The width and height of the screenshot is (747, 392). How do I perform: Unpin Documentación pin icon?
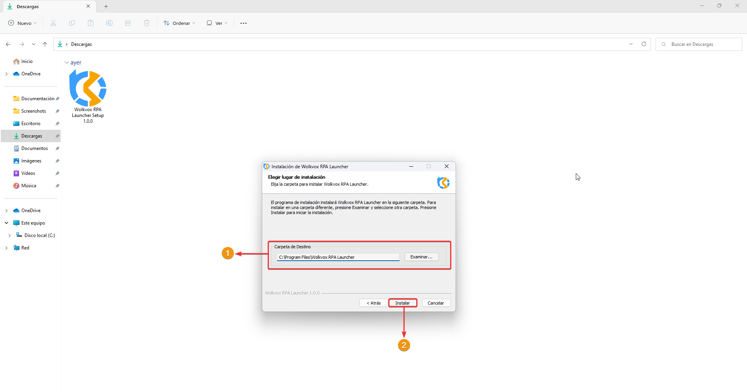58,99
